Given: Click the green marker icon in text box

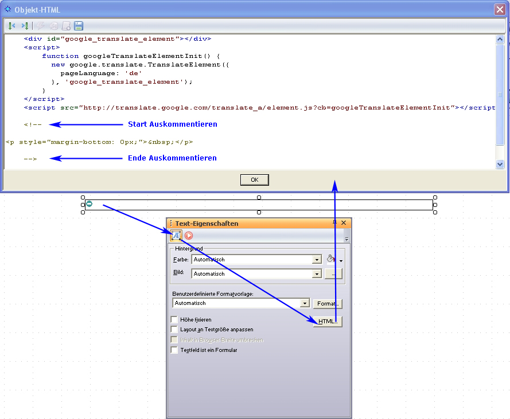Looking at the screenshot, I should 89,203.
